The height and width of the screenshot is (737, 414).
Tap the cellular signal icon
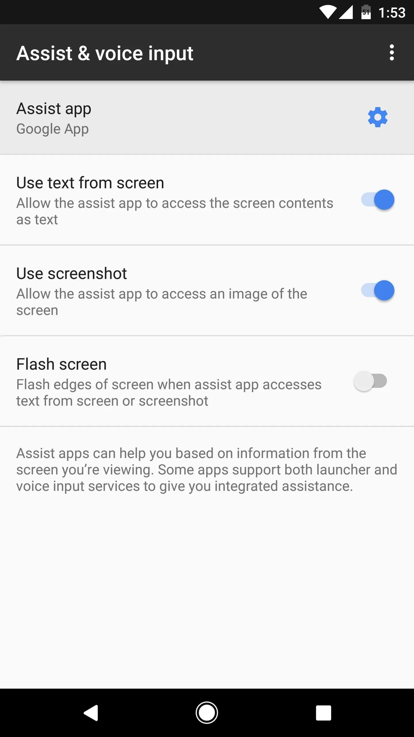click(346, 13)
